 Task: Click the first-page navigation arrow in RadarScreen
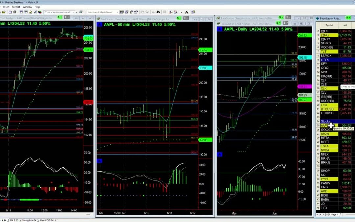[x=318, y=214]
